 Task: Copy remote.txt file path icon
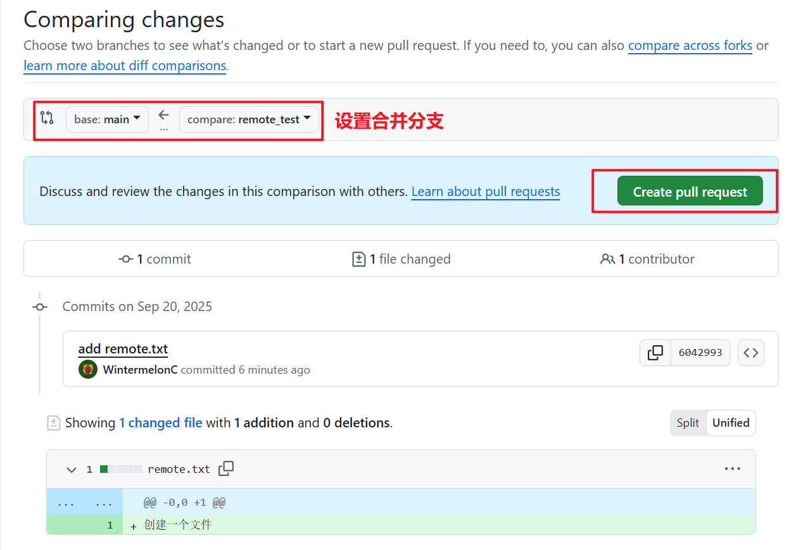226,468
